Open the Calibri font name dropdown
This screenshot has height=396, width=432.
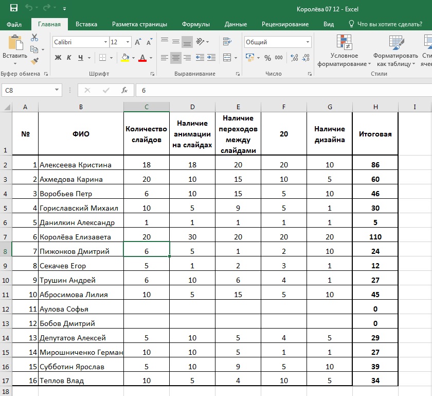point(105,42)
